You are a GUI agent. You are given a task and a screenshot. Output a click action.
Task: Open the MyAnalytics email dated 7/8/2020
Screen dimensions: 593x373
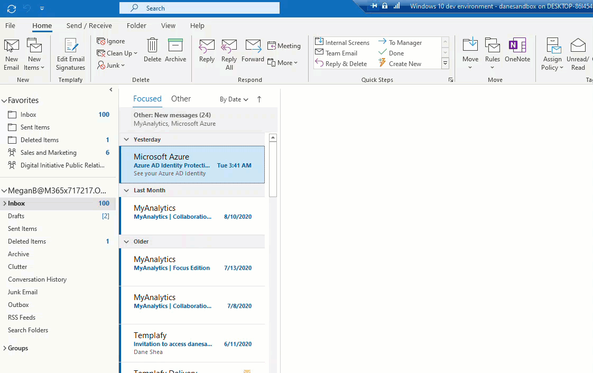(x=192, y=305)
